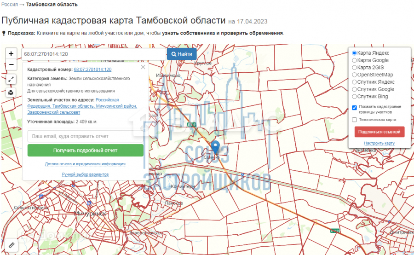Print the map using printer icon
The image size is (414, 255).
[11, 93]
